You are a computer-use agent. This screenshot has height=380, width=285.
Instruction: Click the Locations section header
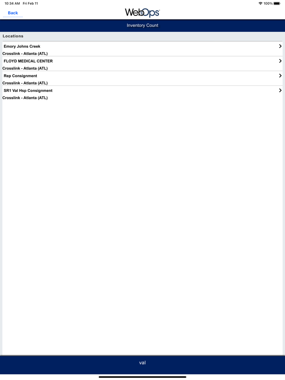click(x=13, y=36)
